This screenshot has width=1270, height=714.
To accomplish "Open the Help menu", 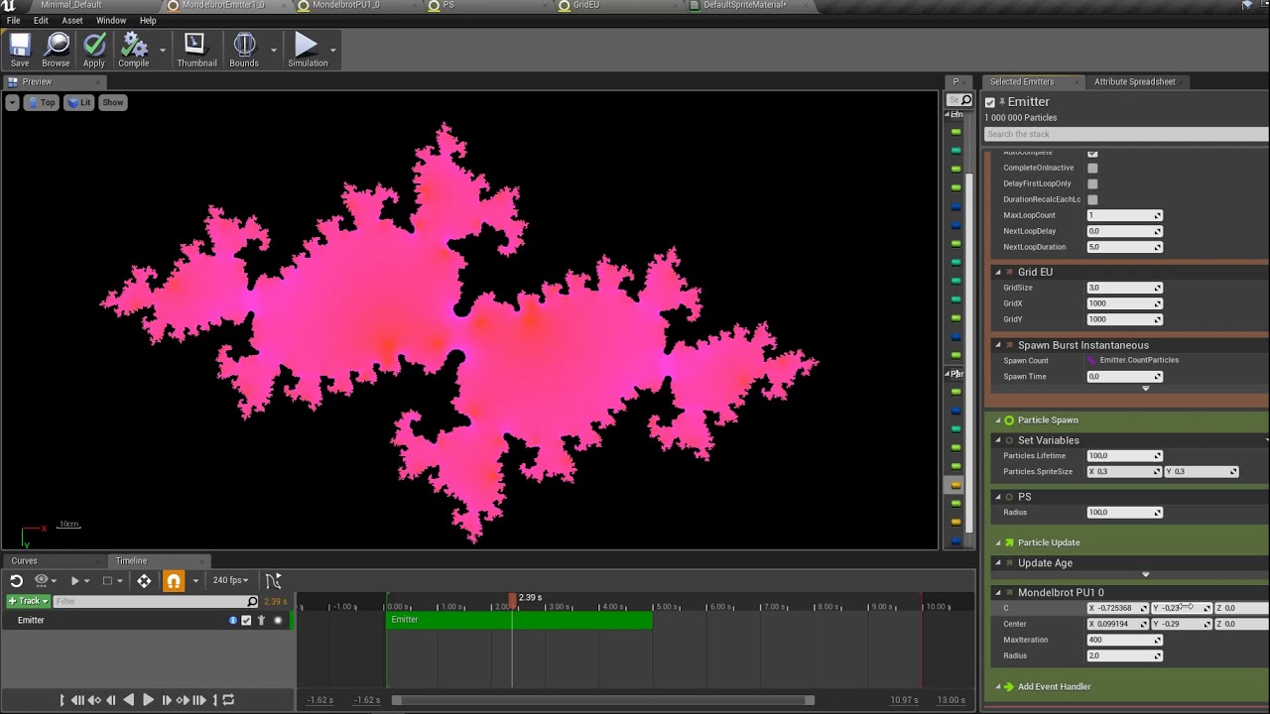I will pos(148,21).
